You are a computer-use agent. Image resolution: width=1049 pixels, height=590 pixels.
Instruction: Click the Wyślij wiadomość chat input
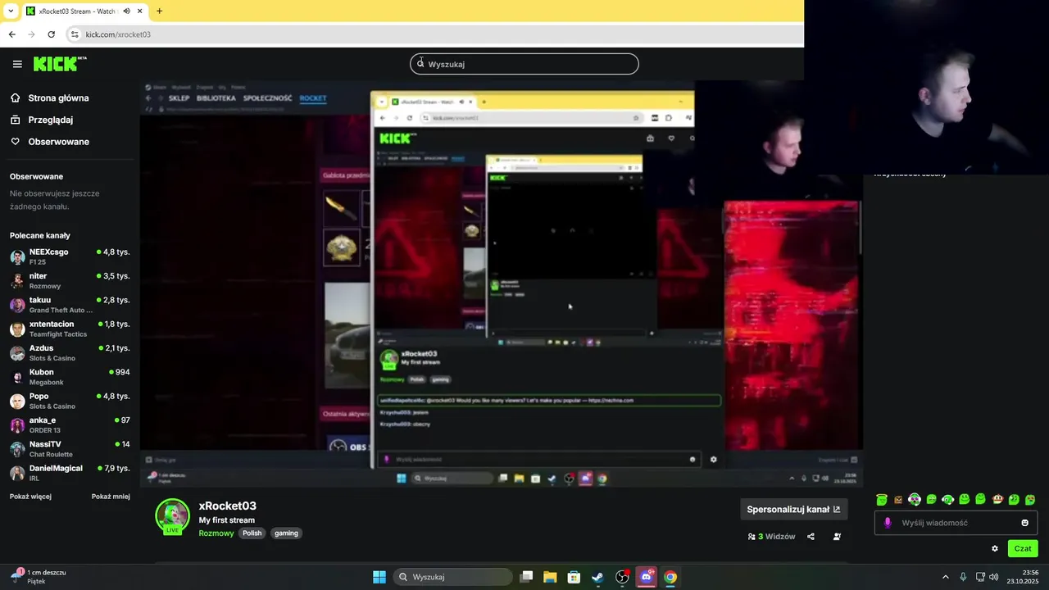point(956,523)
